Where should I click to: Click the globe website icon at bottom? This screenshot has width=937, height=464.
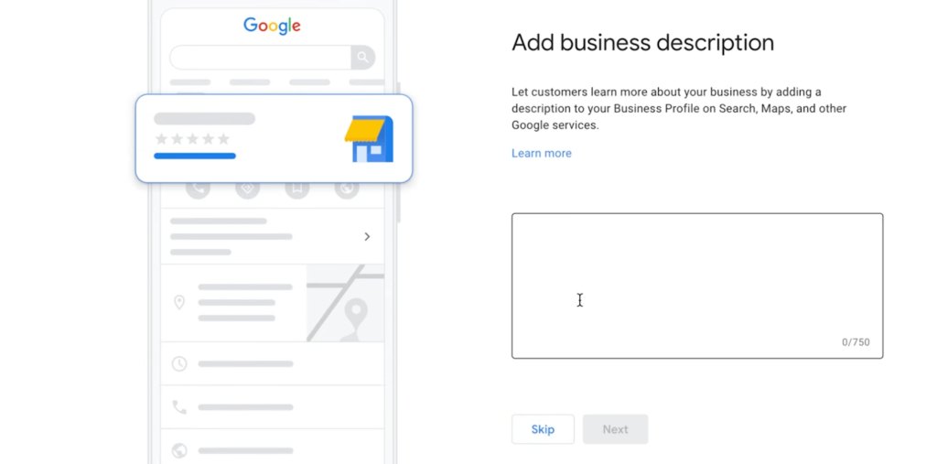click(x=179, y=450)
